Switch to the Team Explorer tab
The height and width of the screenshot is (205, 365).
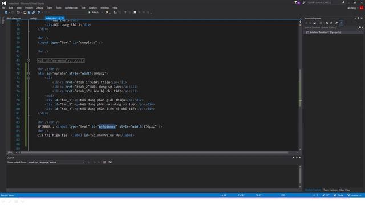330,190
